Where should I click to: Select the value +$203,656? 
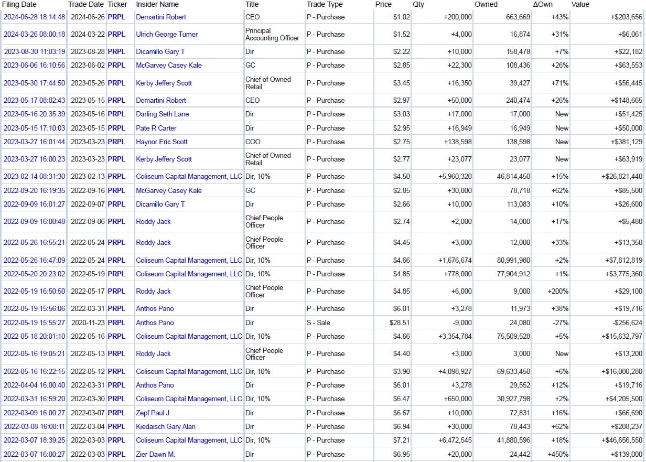click(x=626, y=17)
